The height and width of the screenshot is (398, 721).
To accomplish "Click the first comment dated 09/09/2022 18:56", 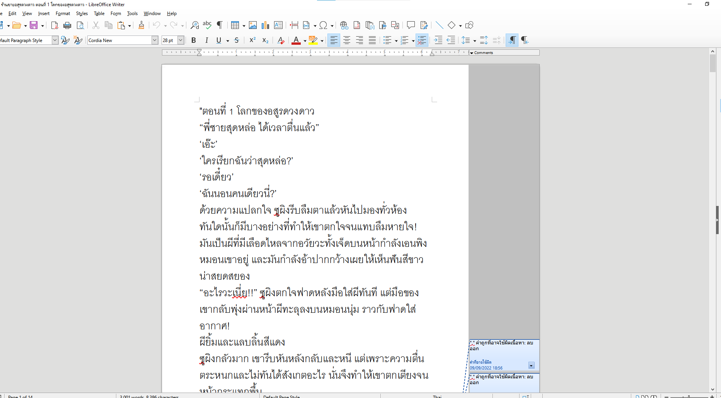I will tap(504, 355).
